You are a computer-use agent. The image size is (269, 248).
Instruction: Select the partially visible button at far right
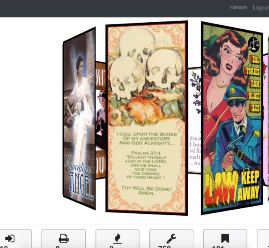(x=263, y=239)
